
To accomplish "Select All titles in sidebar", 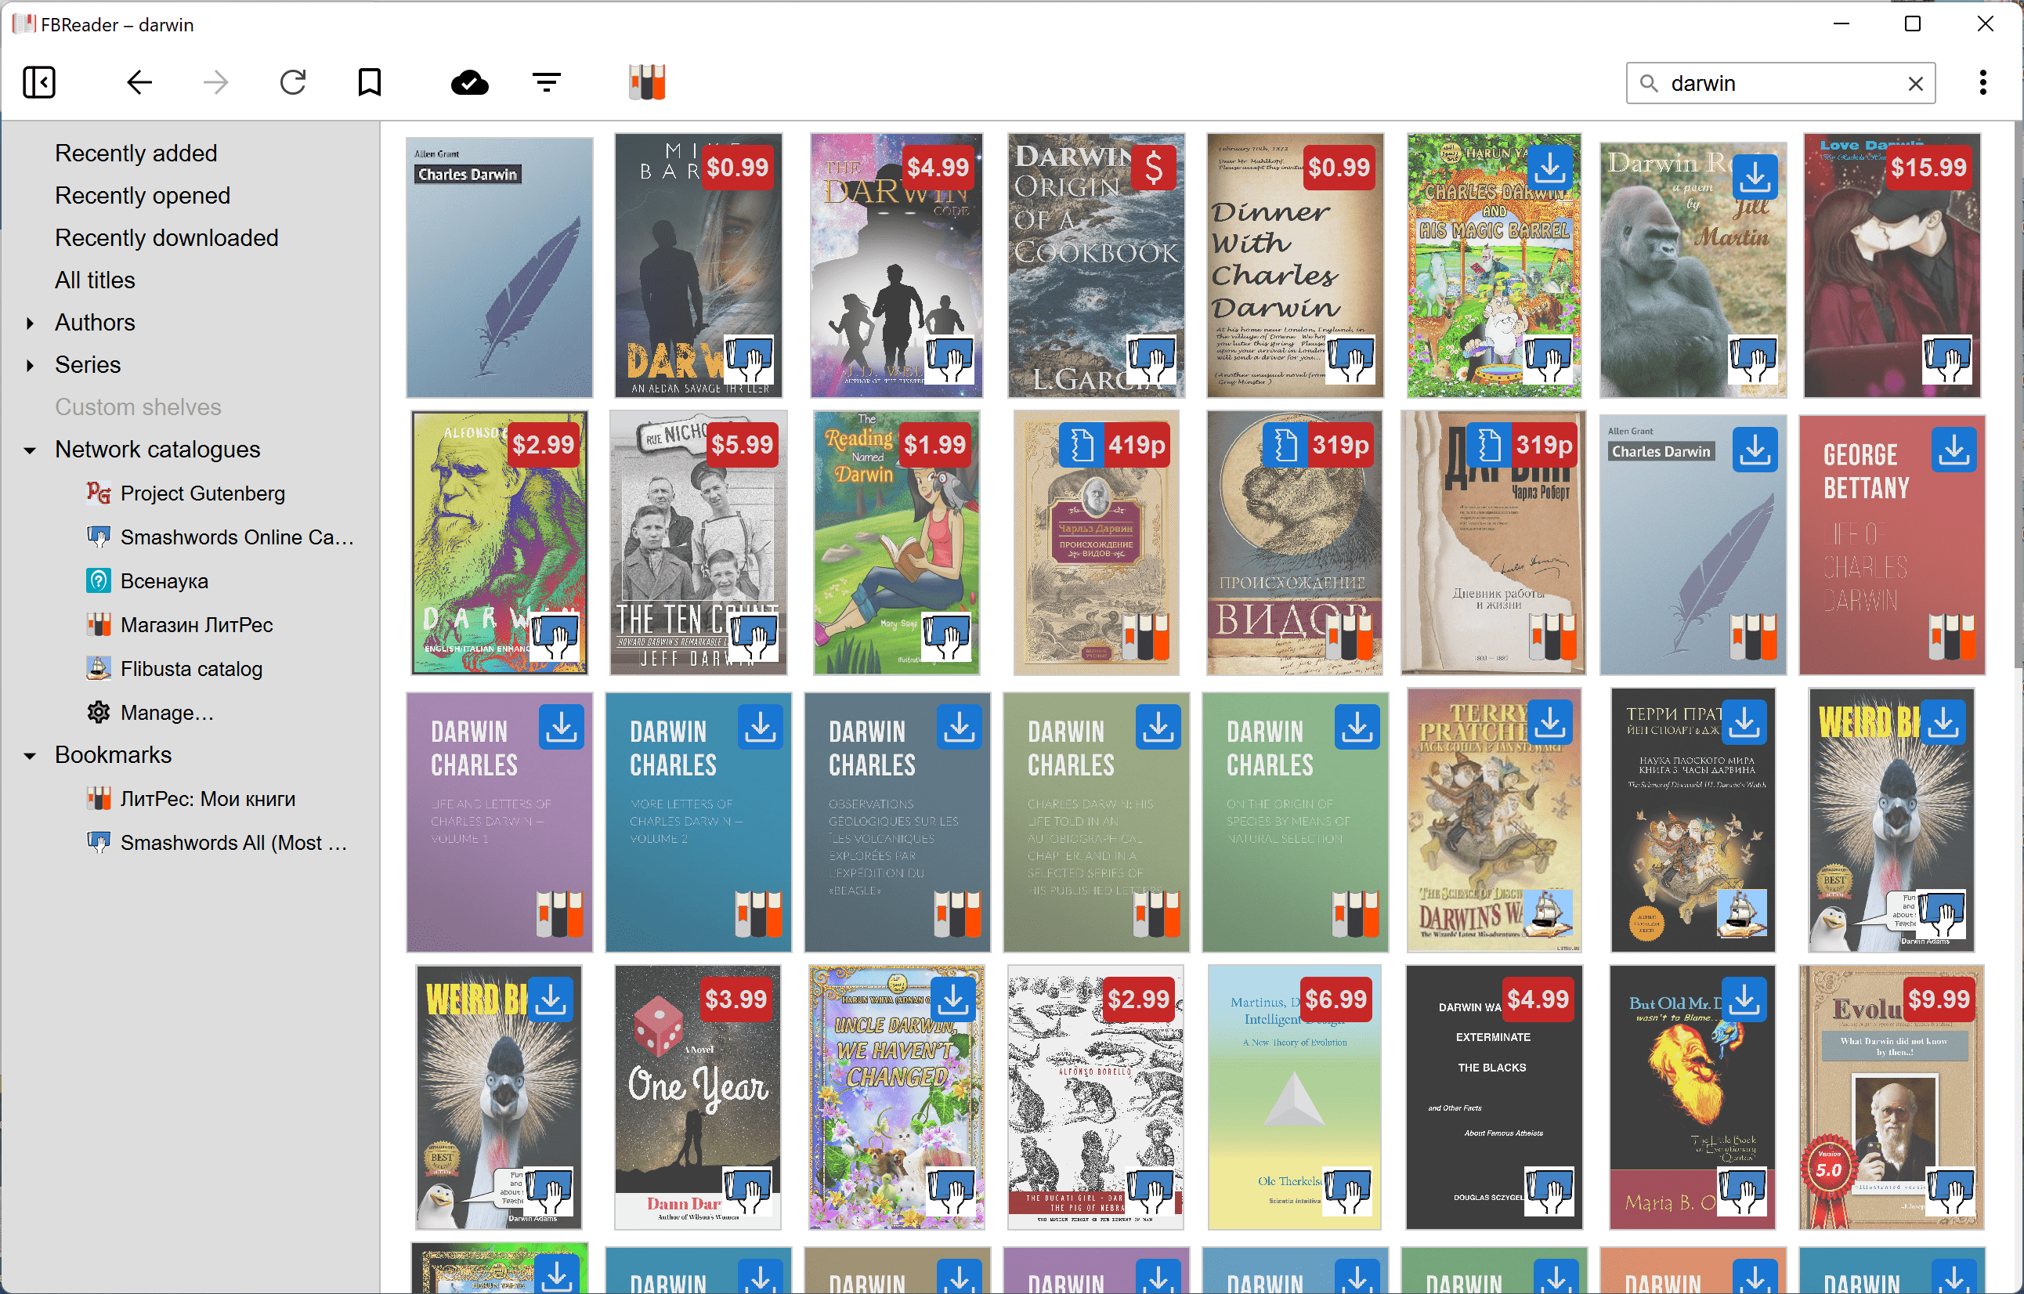I will click(95, 280).
